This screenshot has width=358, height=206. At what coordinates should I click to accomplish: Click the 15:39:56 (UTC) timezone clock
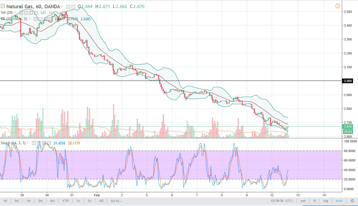(282, 201)
